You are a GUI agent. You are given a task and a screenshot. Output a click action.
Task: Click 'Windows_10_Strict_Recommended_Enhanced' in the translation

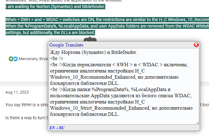(100, 108)
